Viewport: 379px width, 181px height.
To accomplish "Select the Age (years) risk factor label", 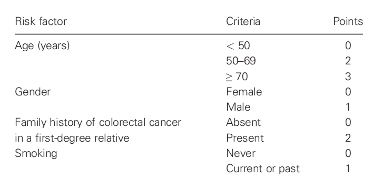I will [x=42, y=46].
